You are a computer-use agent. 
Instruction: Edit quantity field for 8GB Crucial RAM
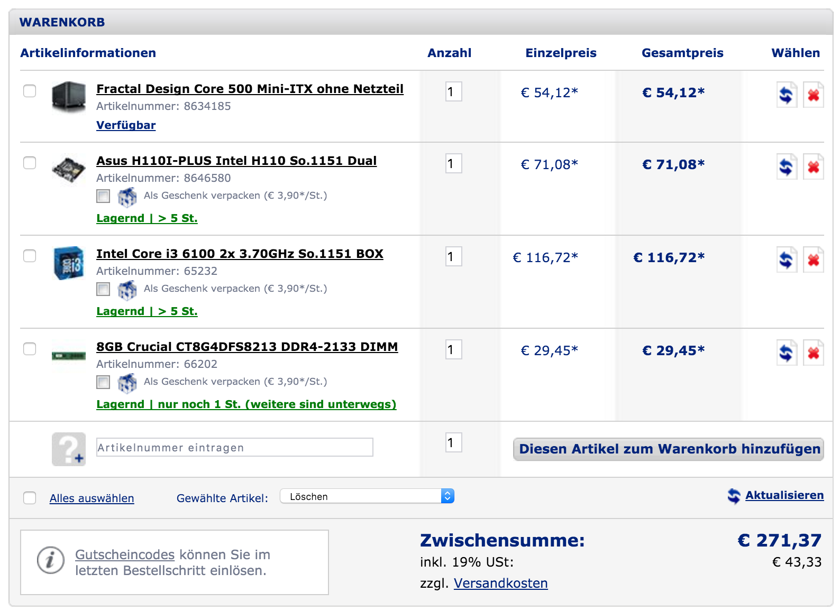[454, 349]
